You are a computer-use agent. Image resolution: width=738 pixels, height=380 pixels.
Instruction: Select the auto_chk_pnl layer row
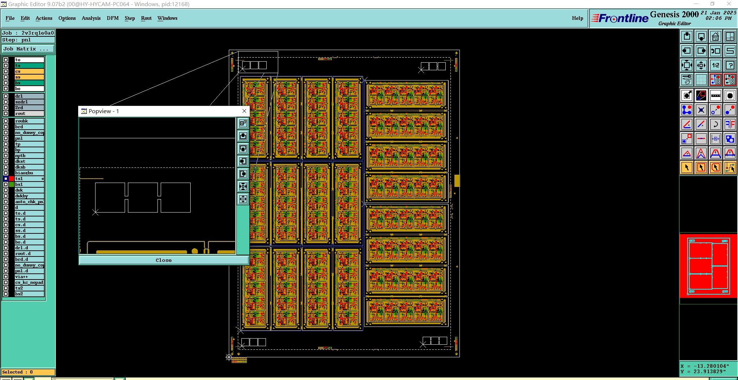(x=29, y=202)
